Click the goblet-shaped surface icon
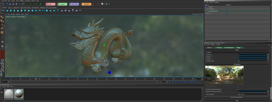This screenshot has width=272, height=102. pos(73,10)
